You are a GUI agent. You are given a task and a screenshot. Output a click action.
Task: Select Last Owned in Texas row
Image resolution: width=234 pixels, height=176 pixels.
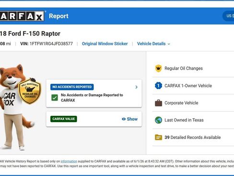click(193, 120)
